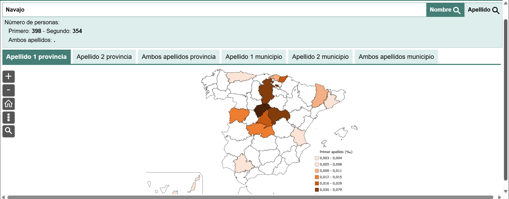Open the Apellido 2 municipio tab

(320, 57)
